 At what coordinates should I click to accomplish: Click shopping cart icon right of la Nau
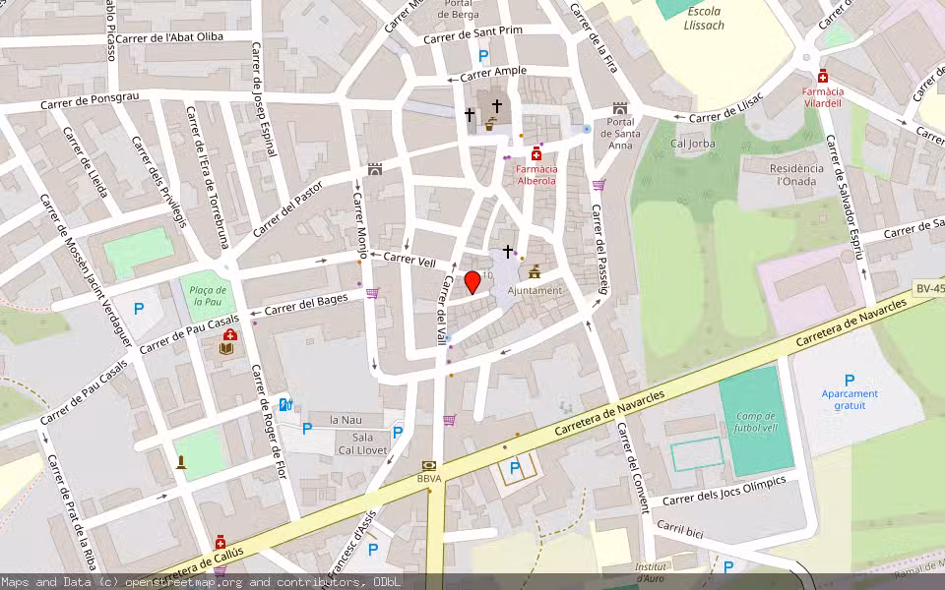449,420
